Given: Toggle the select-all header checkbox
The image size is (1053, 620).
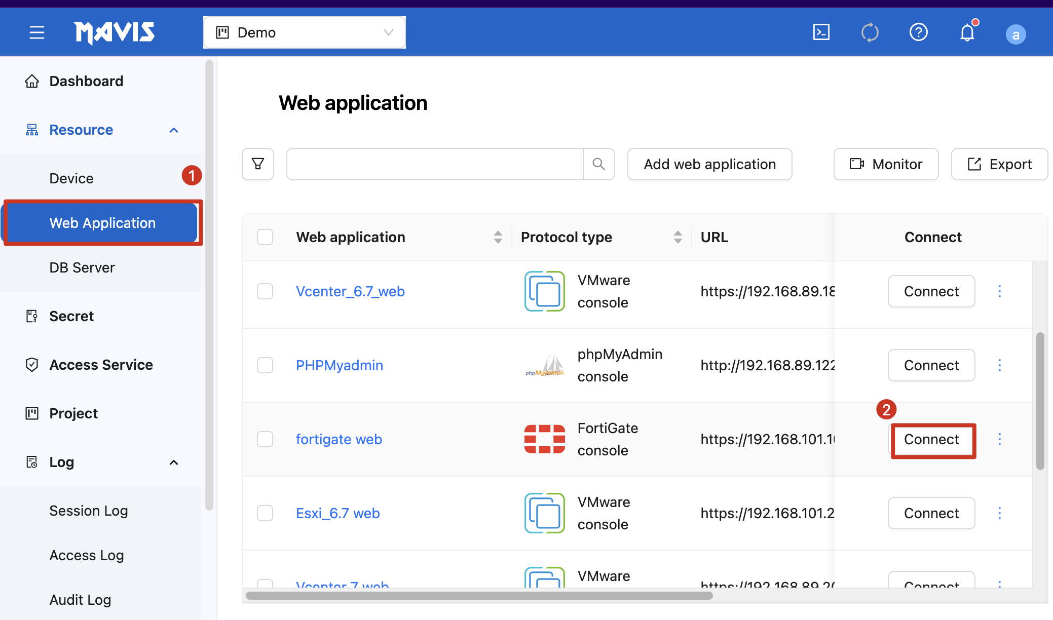Looking at the screenshot, I should 265,237.
